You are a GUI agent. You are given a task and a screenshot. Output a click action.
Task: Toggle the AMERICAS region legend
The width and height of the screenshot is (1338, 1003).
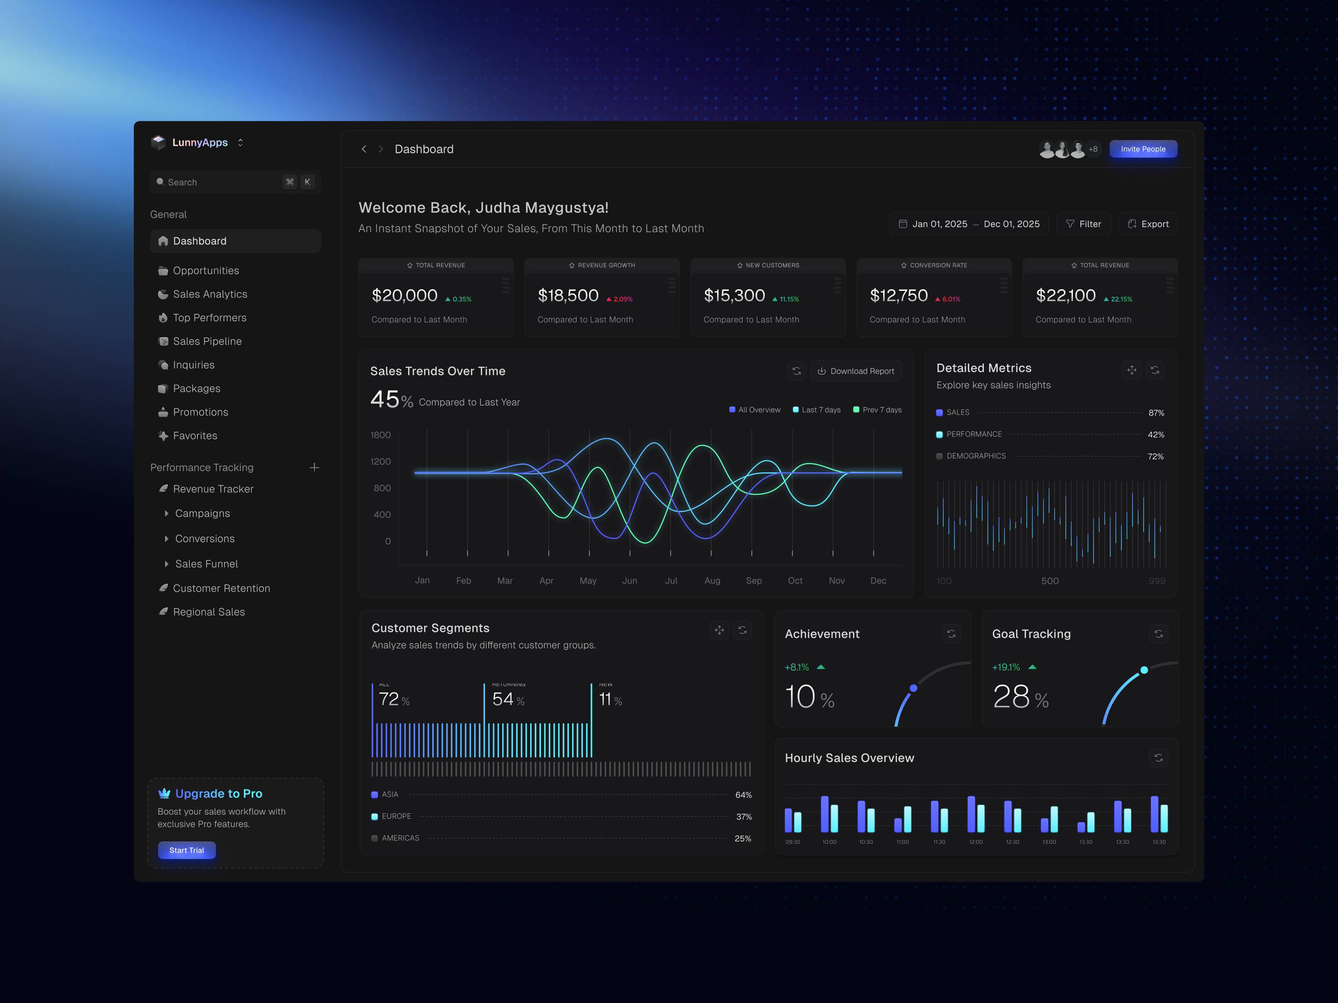point(374,839)
